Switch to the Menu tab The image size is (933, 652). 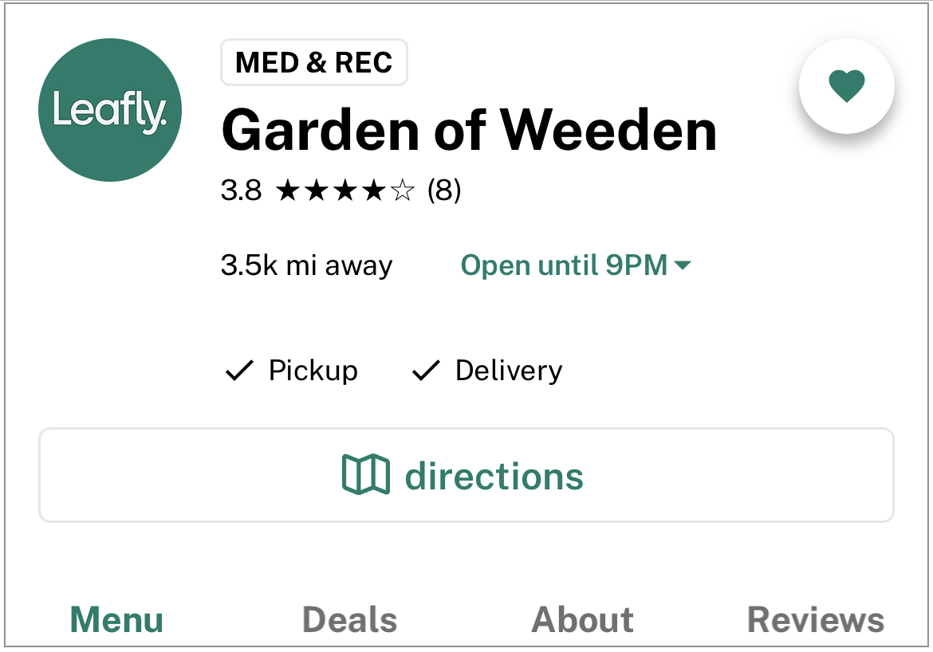click(116, 620)
